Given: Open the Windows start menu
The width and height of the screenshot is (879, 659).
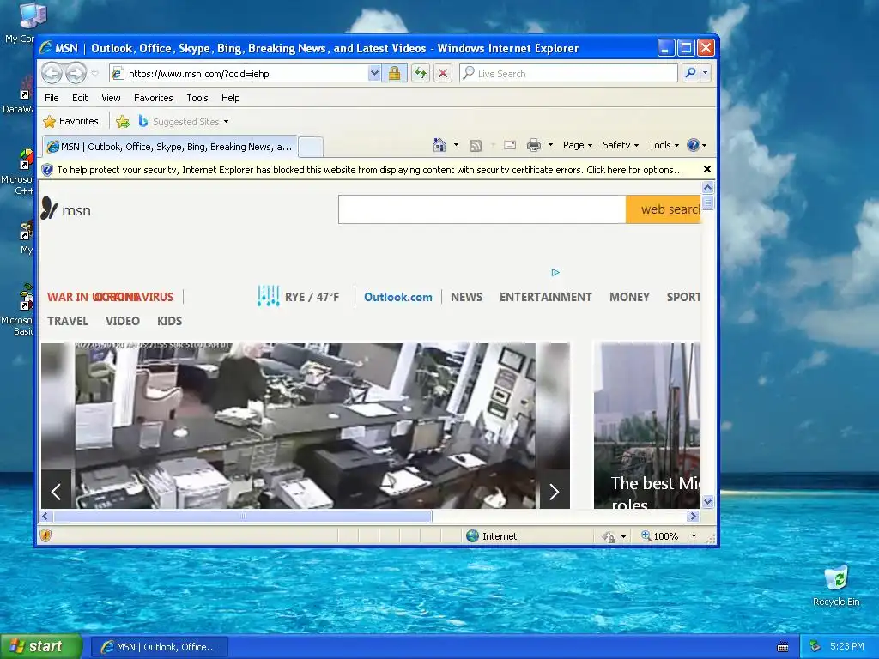Looking at the screenshot, I should (x=41, y=647).
